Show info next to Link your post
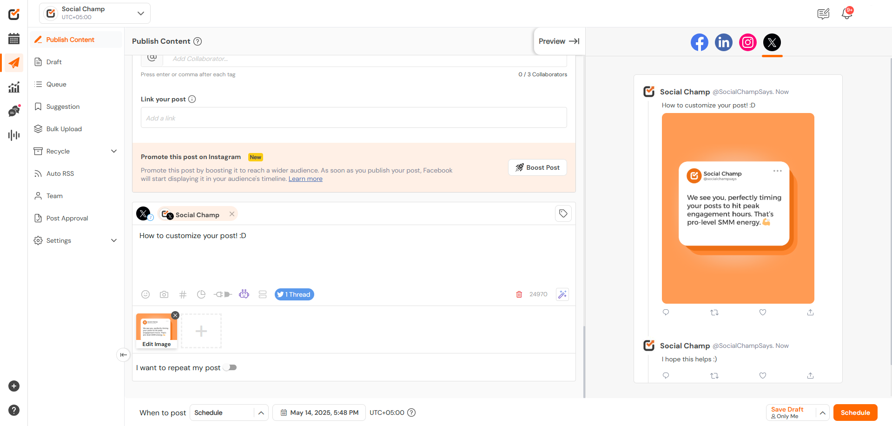This screenshot has width=892, height=426. (x=192, y=99)
